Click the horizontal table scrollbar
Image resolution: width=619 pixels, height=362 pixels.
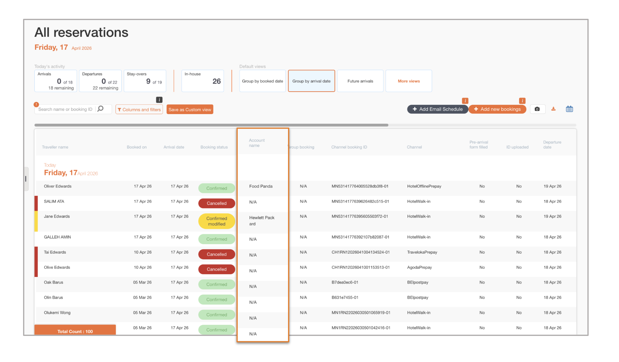point(211,125)
